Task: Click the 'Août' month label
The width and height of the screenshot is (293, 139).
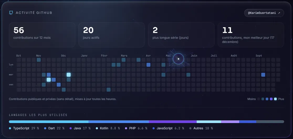Action: [x=234, y=56]
